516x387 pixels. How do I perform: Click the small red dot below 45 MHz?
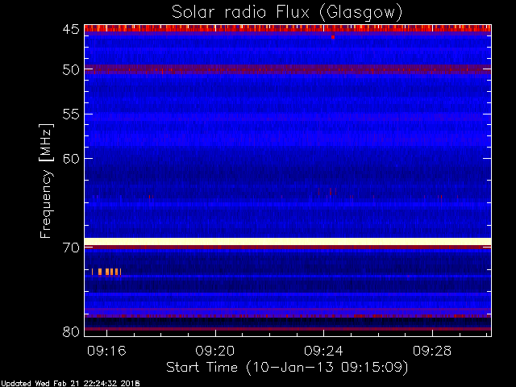click(x=333, y=37)
